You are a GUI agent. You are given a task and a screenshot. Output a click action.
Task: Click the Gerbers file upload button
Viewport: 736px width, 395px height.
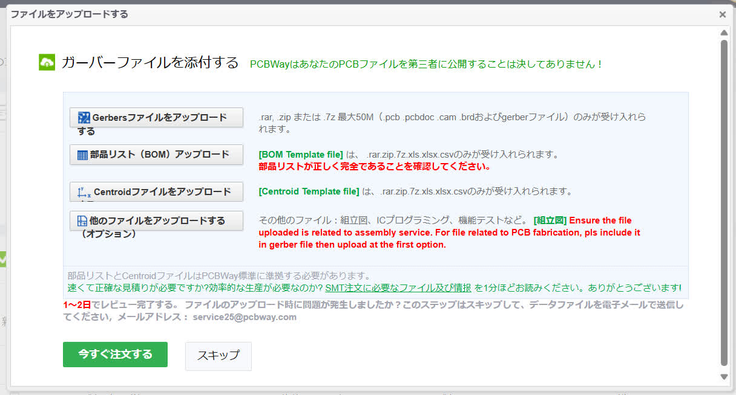tap(156, 118)
